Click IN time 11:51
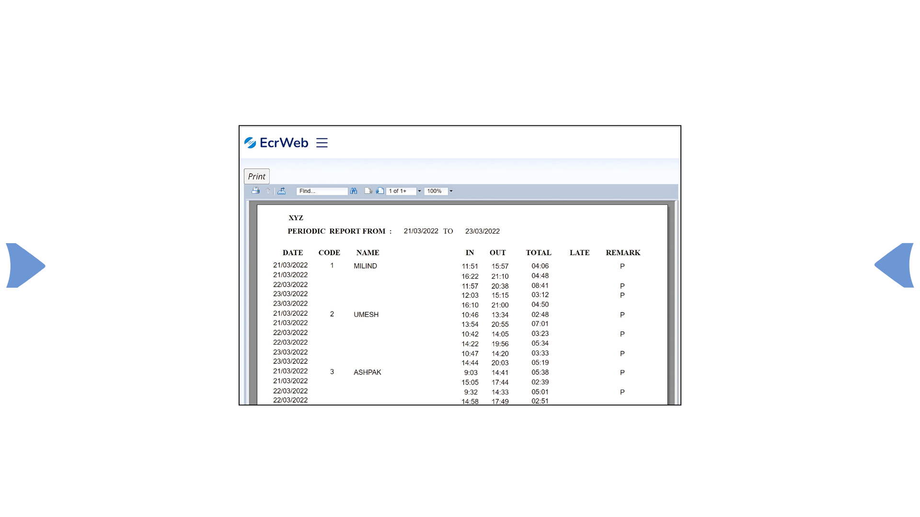Screen dimensions: 920x517 pyautogui.click(x=470, y=267)
